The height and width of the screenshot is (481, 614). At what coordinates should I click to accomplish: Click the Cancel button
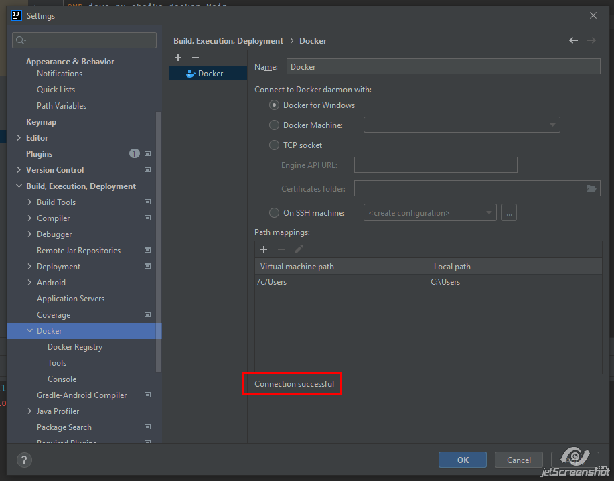(518, 460)
